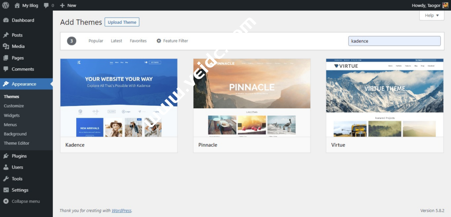Click the Upload Theme button
This screenshot has height=217, width=451.
[122, 22]
